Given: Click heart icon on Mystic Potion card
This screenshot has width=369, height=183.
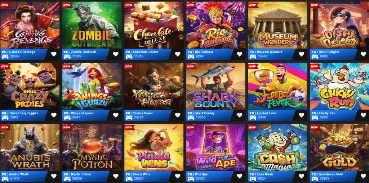Looking at the screenshot, I should [x=116, y=176].
